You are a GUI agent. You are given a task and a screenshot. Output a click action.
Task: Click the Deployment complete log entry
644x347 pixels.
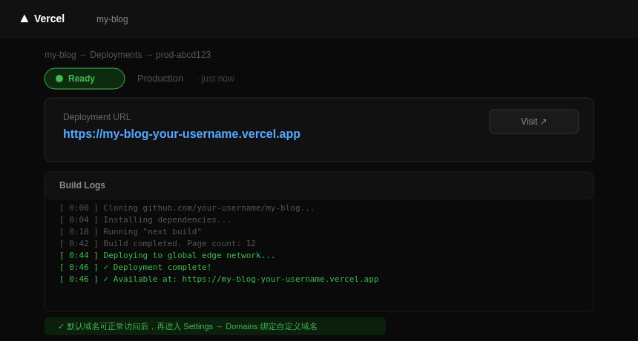(x=136, y=268)
